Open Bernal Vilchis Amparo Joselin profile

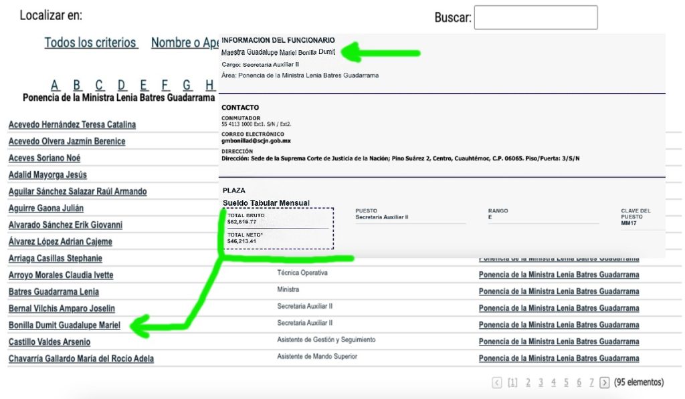pos(62,309)
